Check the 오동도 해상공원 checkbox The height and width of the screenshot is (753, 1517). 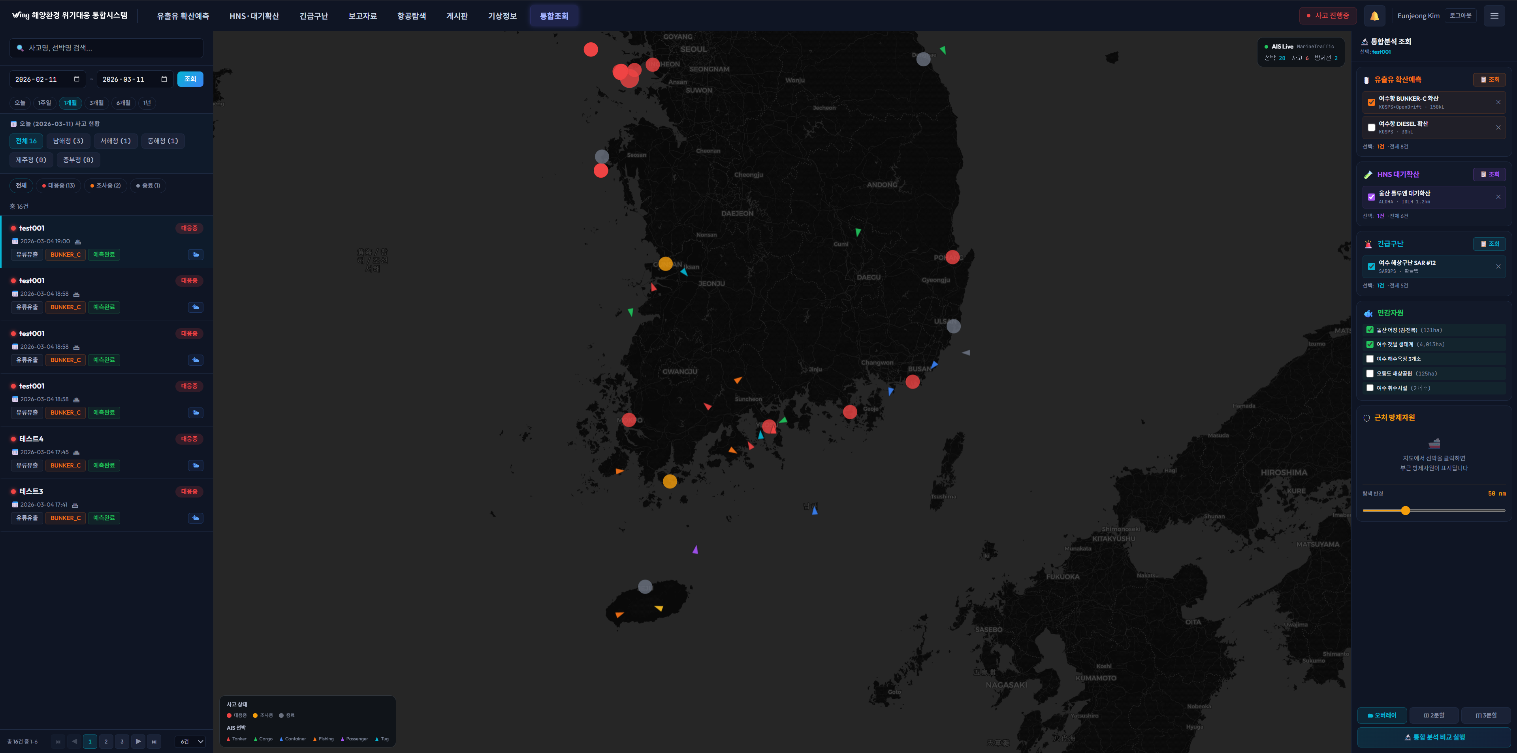point(1370,373)
